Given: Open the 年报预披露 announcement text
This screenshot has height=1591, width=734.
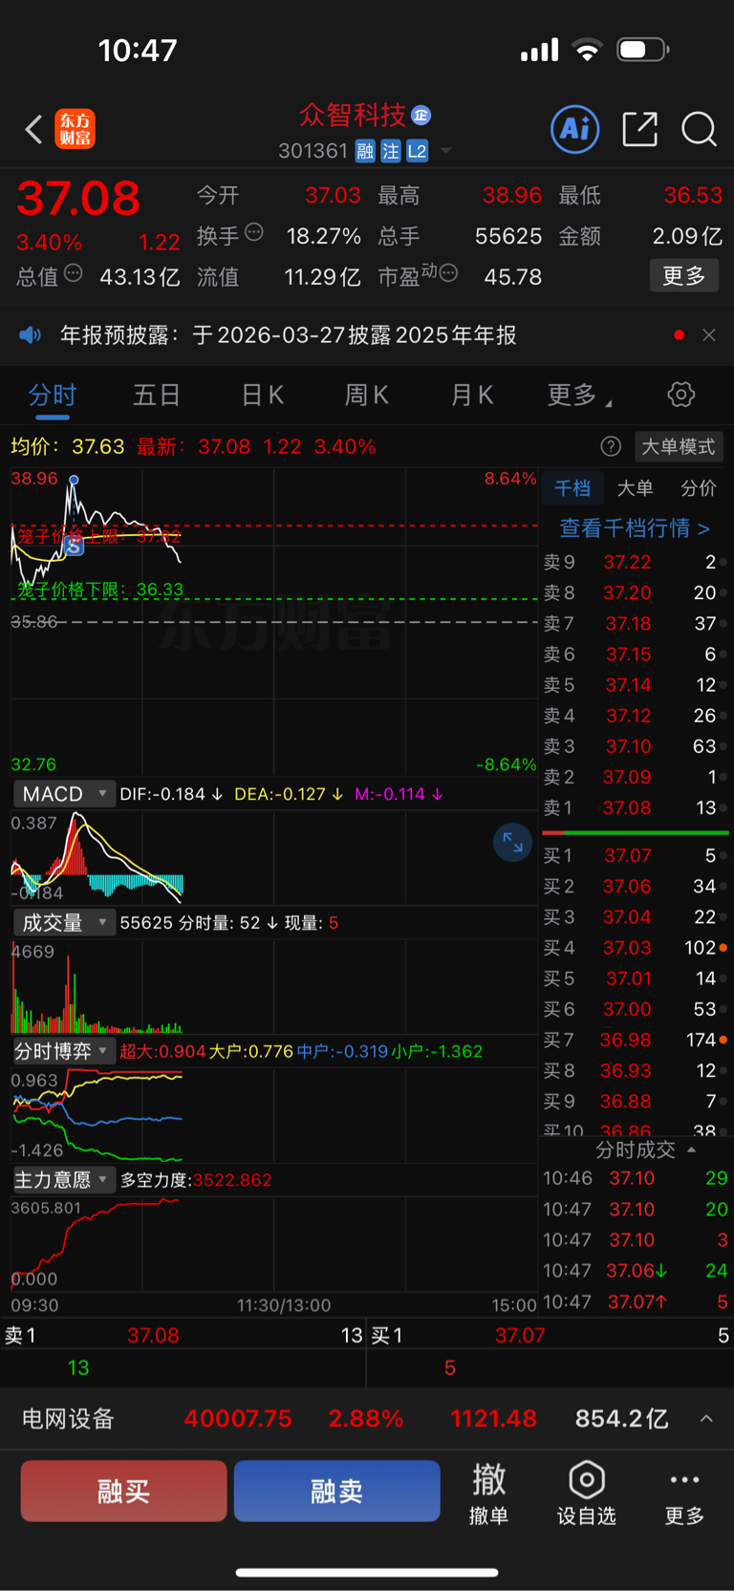Looking at the screenshot, I should pyautogui.click(x=288, y=335).
